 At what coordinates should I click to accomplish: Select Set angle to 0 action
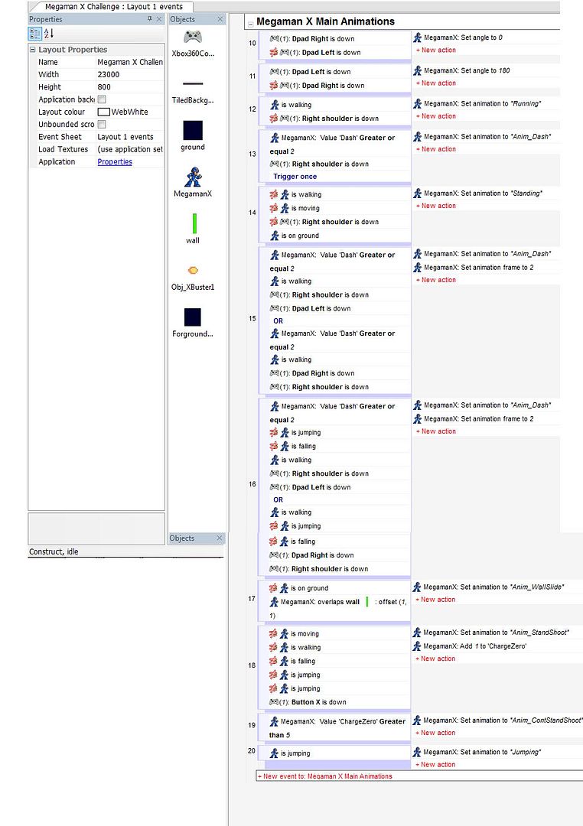click(x=463, y=37)
